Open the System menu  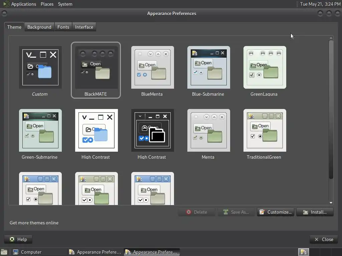point(65,4)
